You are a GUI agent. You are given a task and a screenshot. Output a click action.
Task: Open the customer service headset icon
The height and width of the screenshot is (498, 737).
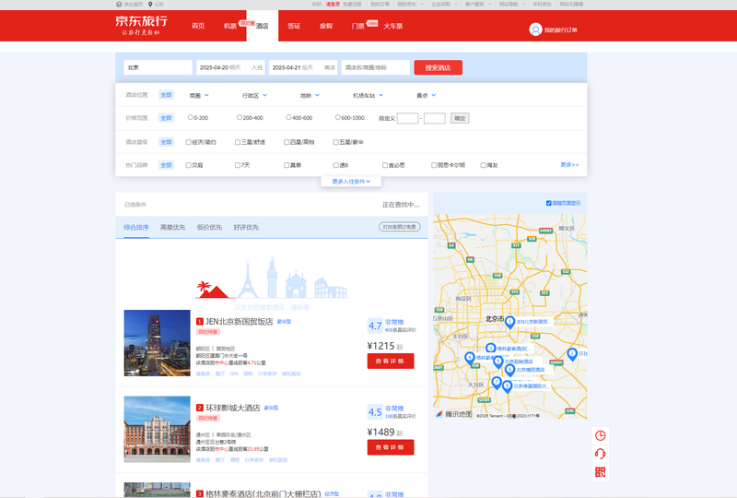point(601,454)
